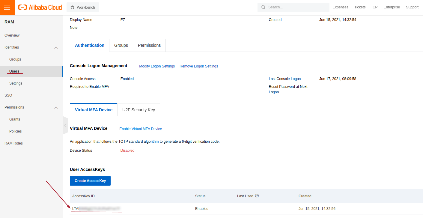Switch to the Permissions tab
Viewport: 423px width, 218px height.
149,45
